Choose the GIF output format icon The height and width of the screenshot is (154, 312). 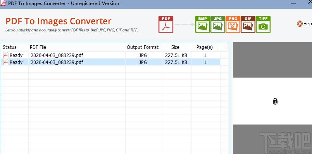(248, 24)
